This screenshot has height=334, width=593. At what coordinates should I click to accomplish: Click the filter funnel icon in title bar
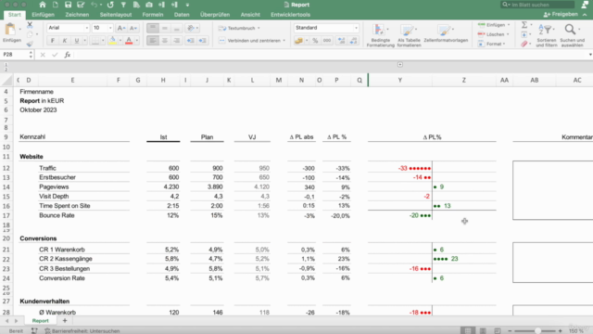(123, 5)
